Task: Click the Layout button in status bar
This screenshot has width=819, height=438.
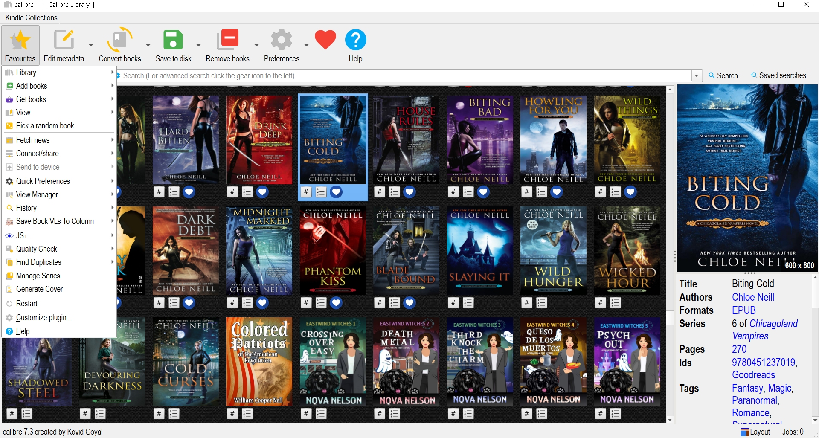Action: click(755, 432)
